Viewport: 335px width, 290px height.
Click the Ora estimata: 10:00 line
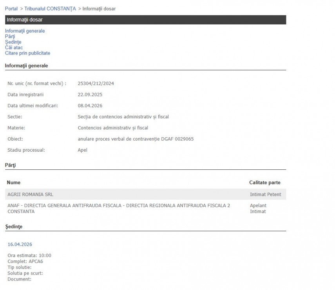tap(29, 256)
